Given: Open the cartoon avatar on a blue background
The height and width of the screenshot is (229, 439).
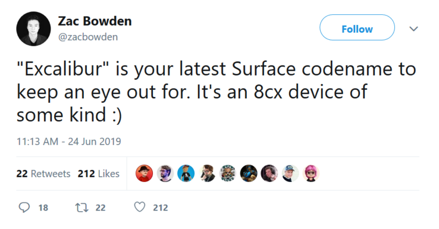Looking at the screenshot, I should pos(186,173).
